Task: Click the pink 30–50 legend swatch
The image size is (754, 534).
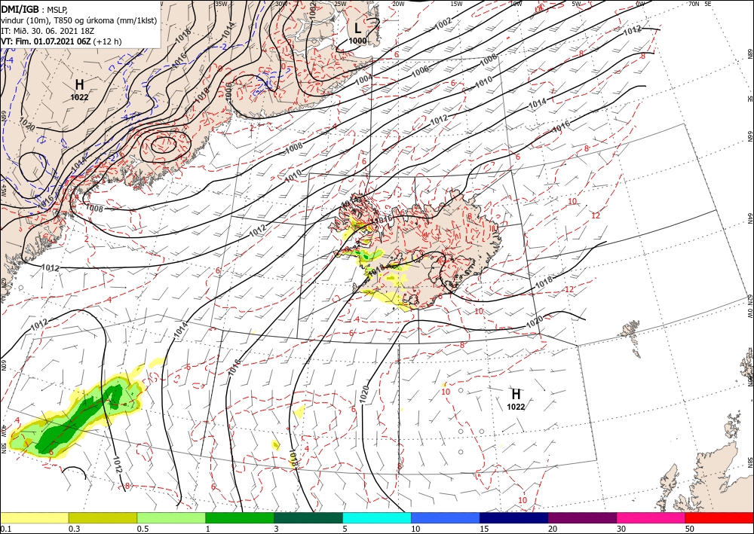Action: pos(651,517)
